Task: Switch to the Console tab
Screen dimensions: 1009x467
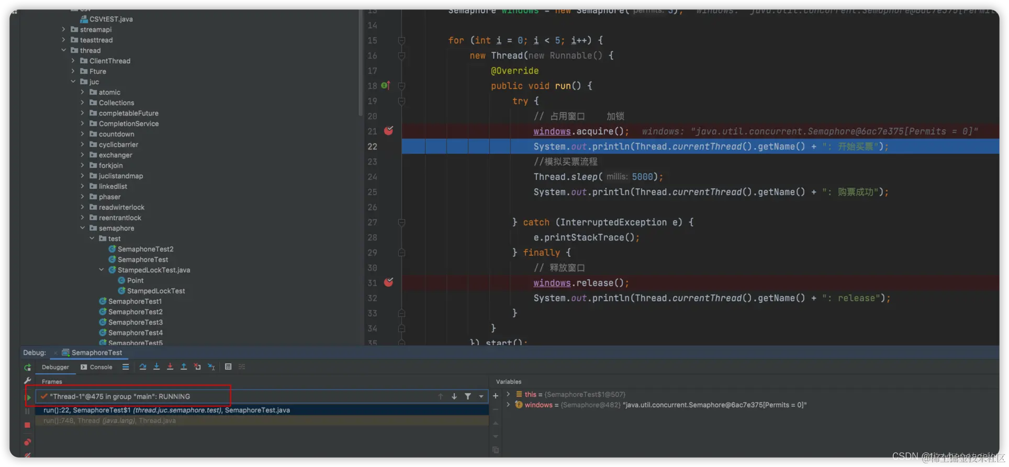Action: click(x=96, y=367)
